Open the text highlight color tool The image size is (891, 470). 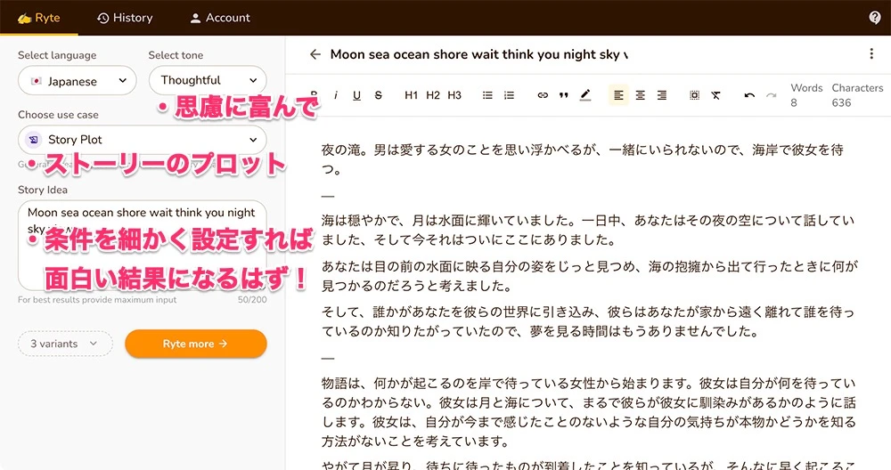pos(585,95)
